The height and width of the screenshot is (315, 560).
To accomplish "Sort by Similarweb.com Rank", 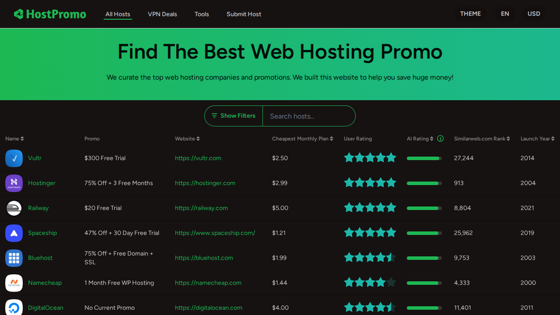I will point(482,139).
